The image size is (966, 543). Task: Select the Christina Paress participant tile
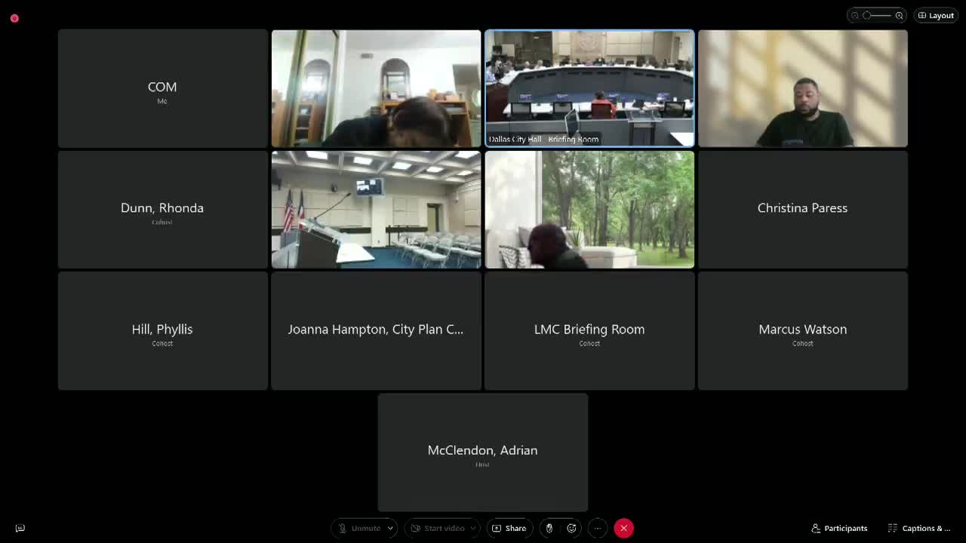coord(802,210)
